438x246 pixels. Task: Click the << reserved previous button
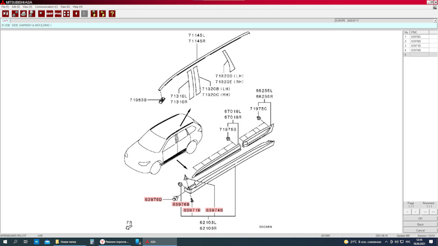425,212
